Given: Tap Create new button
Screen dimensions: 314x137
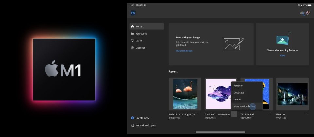Looking at the screenshot, I should coord(140,118).
